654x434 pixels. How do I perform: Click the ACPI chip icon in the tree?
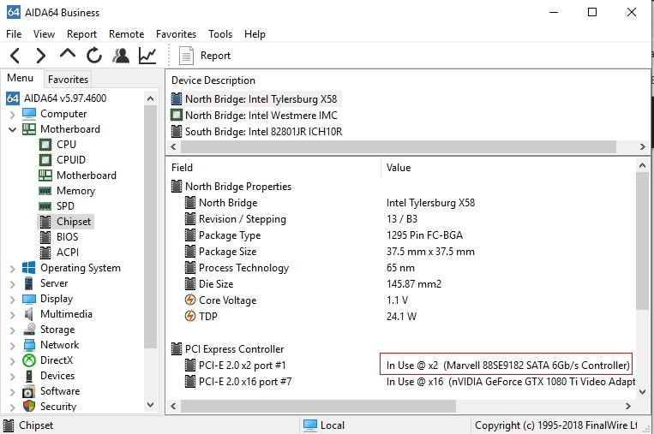click(x=45, y=253)
